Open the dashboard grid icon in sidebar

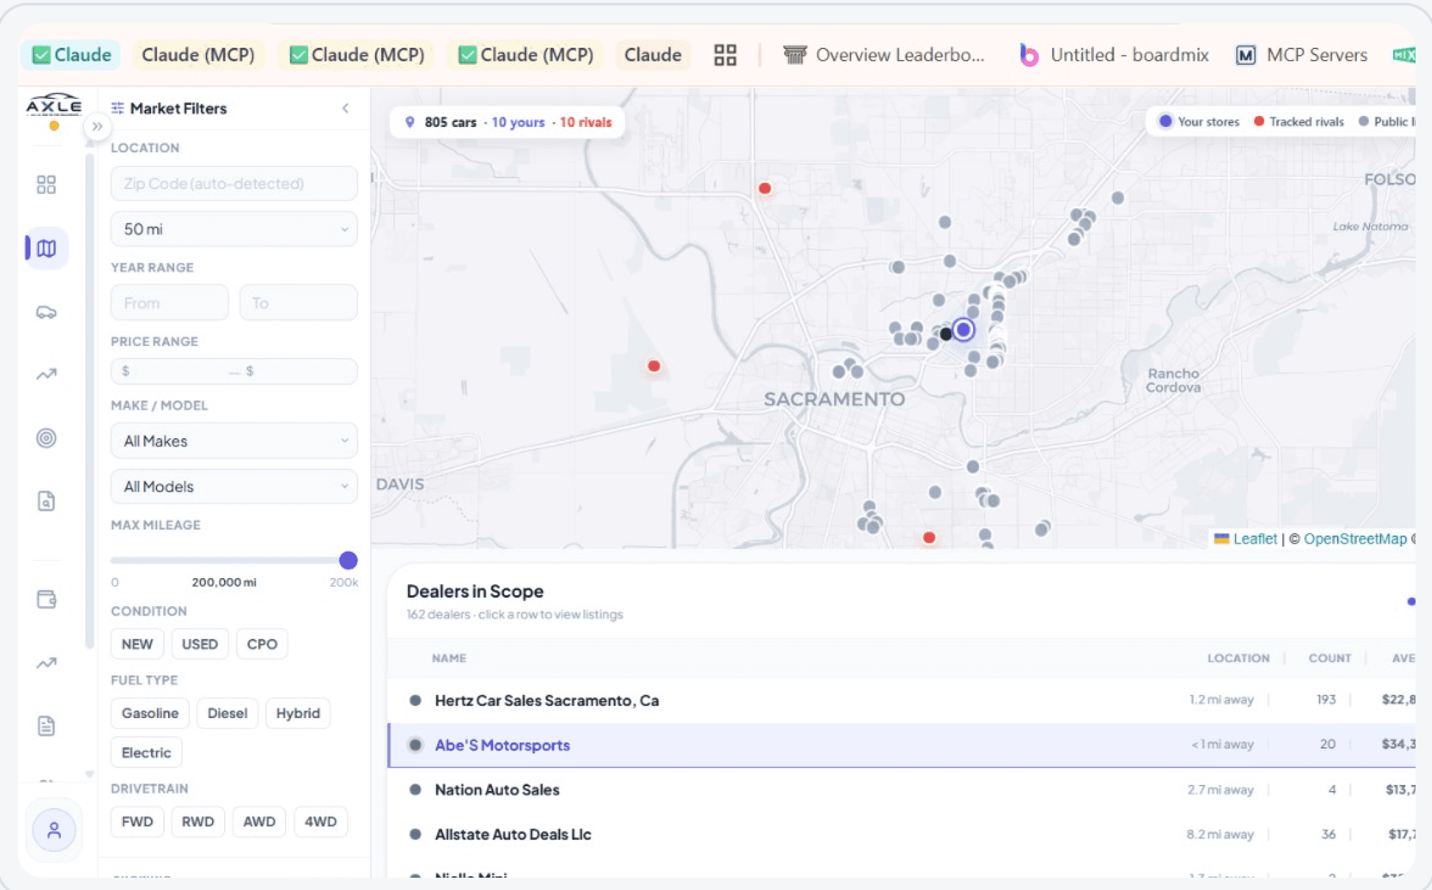point(46,184)
